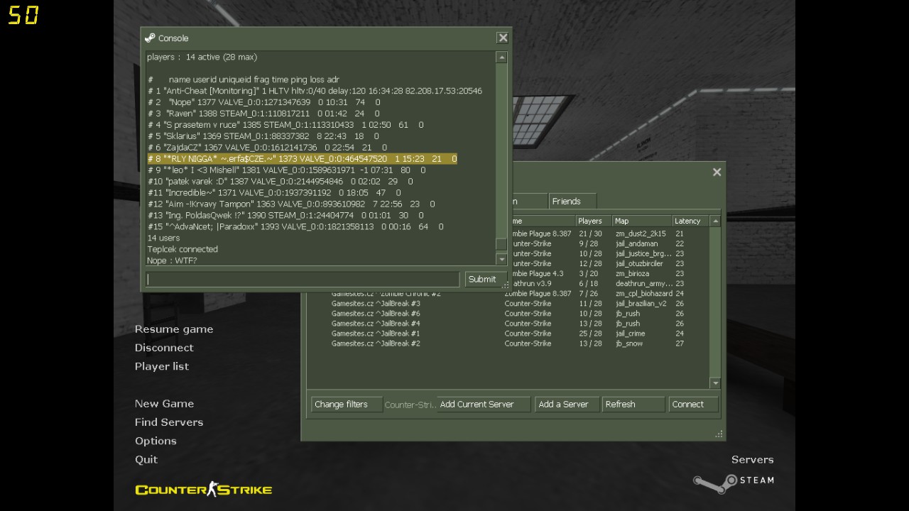
Task: Click map cell jail_crime
Action: (630, 333)
